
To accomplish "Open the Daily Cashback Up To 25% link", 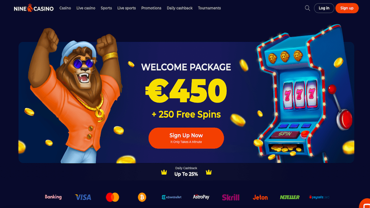I will (186, 172).
